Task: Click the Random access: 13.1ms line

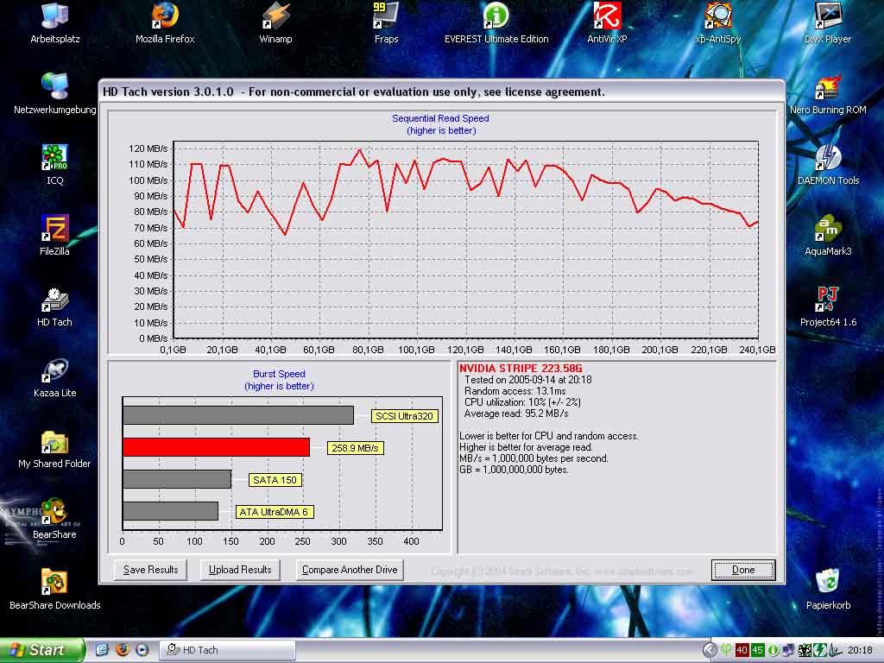Action: click(x=515, y=391)
